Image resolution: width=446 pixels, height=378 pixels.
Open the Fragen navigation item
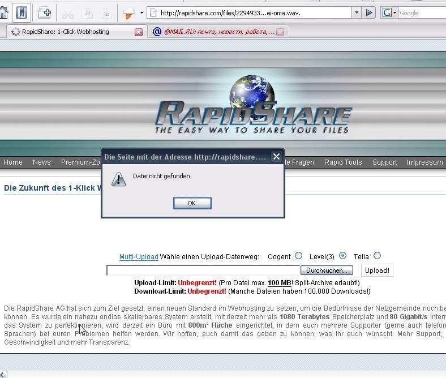pos(299,162)
